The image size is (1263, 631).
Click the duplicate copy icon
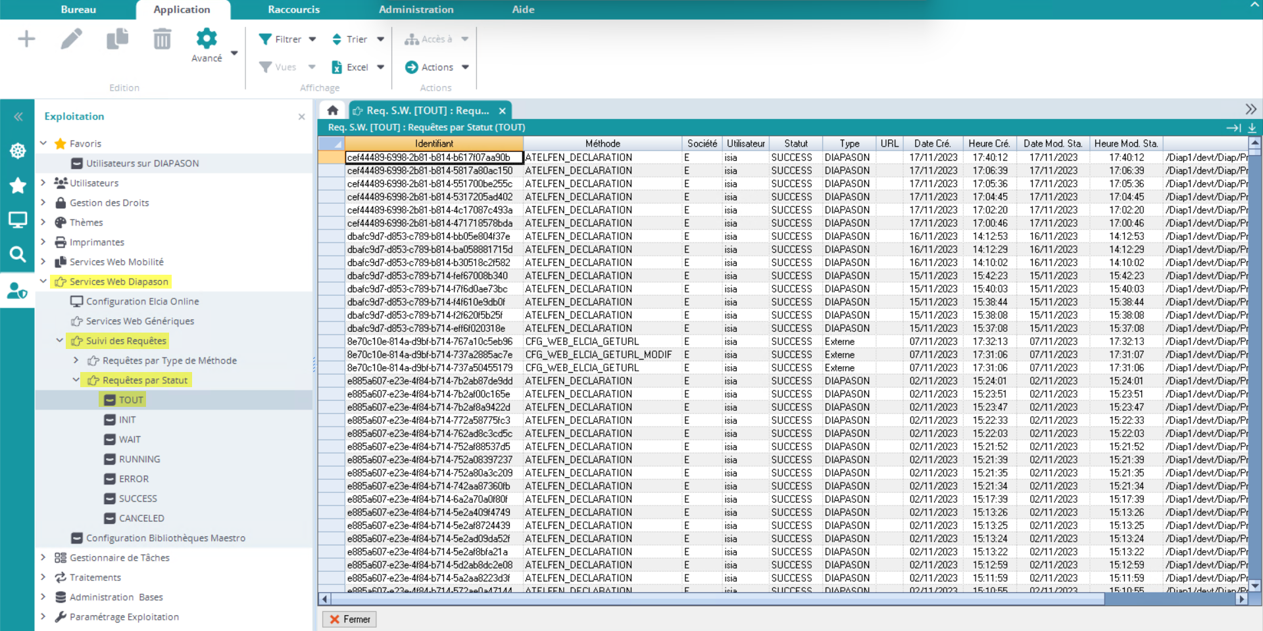pyautogui.click(x=117, y=39)
